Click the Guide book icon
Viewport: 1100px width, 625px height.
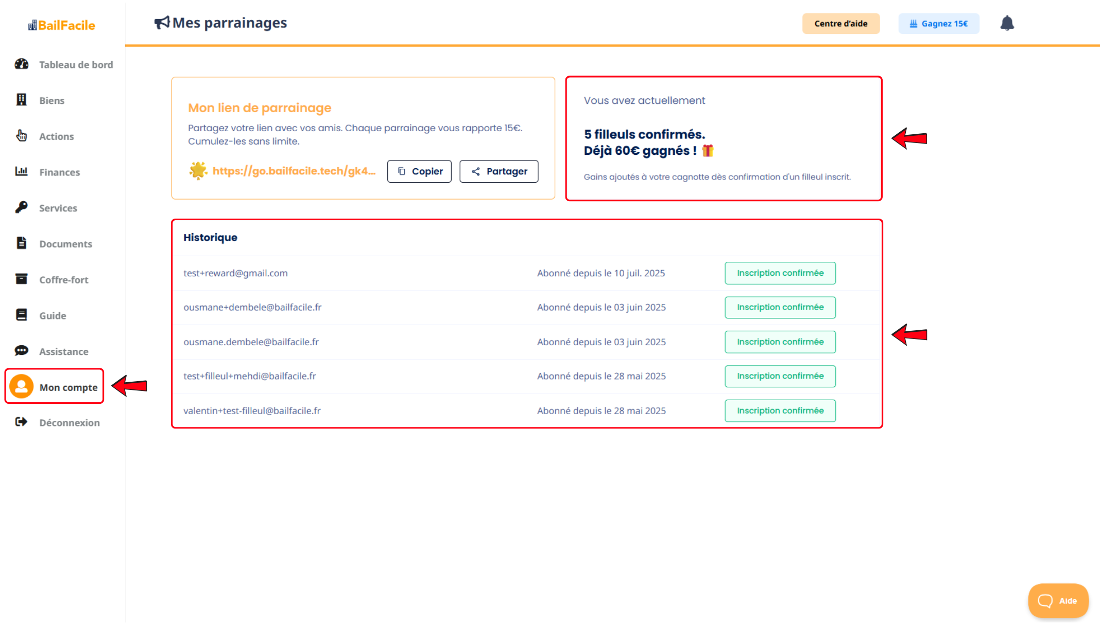21,315
